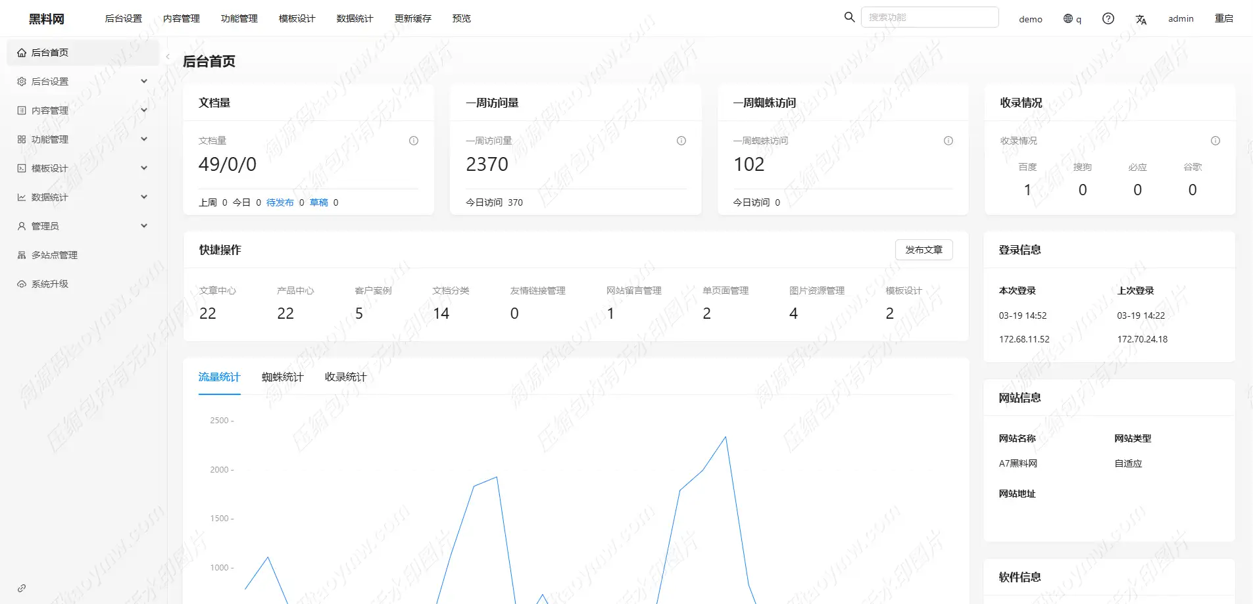This screenshot has height=604, width=1253.
Task: Click the home icon beside 后台首页
Action: [x=22, y=53]
